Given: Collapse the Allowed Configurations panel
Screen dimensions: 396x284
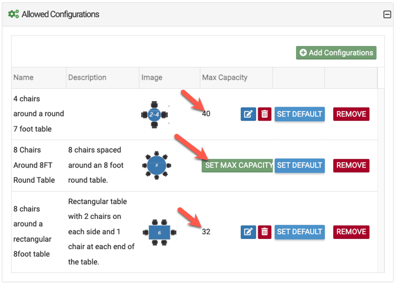Looking at the screenshot, I should pyautogui.click(x=387, y=15).
